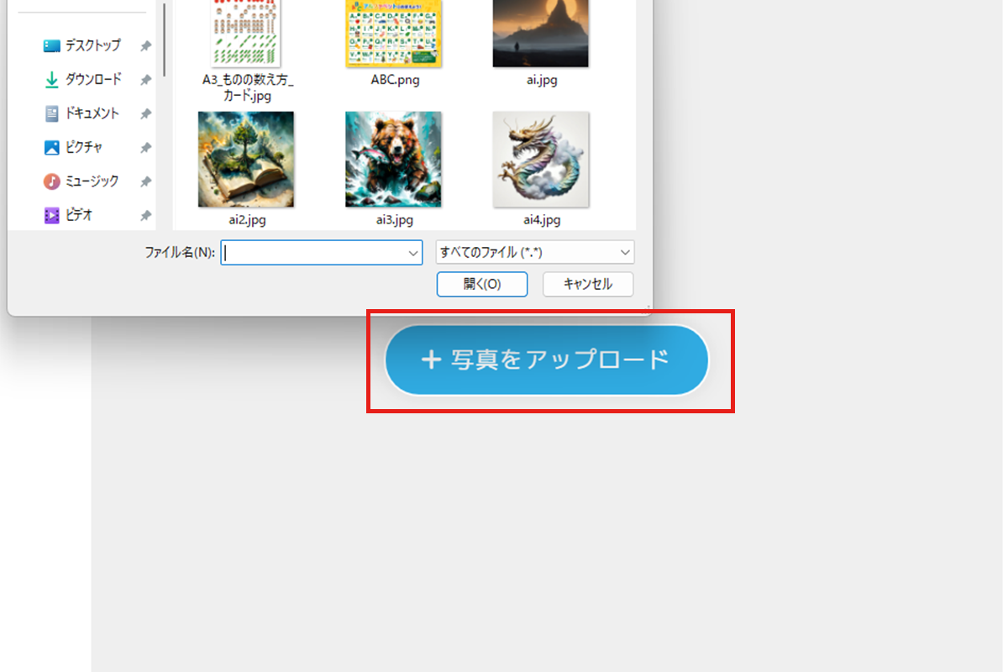Expand the すべてのファイル file type dropdown
Image resolution: width=1008 pixels, height=672 pixels.
[624, 252]
